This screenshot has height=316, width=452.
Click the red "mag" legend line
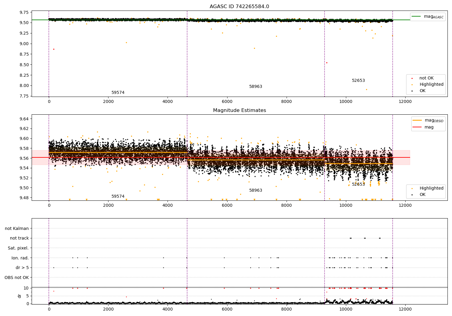417,127
